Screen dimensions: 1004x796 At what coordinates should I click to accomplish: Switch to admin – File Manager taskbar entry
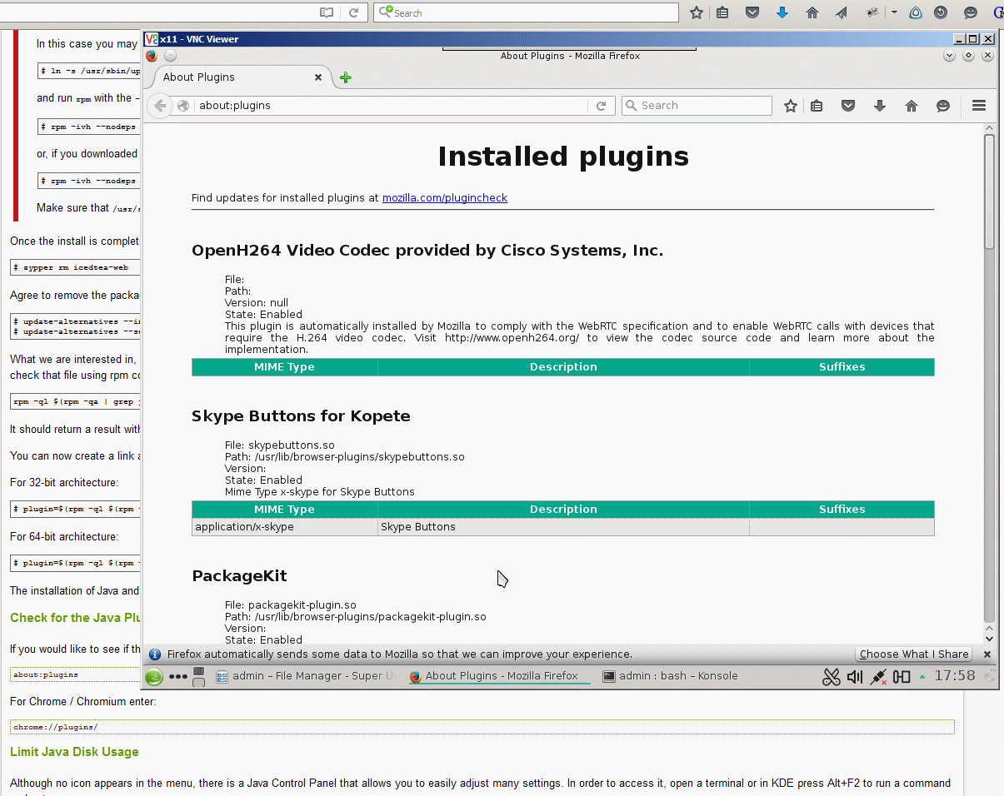307,677
